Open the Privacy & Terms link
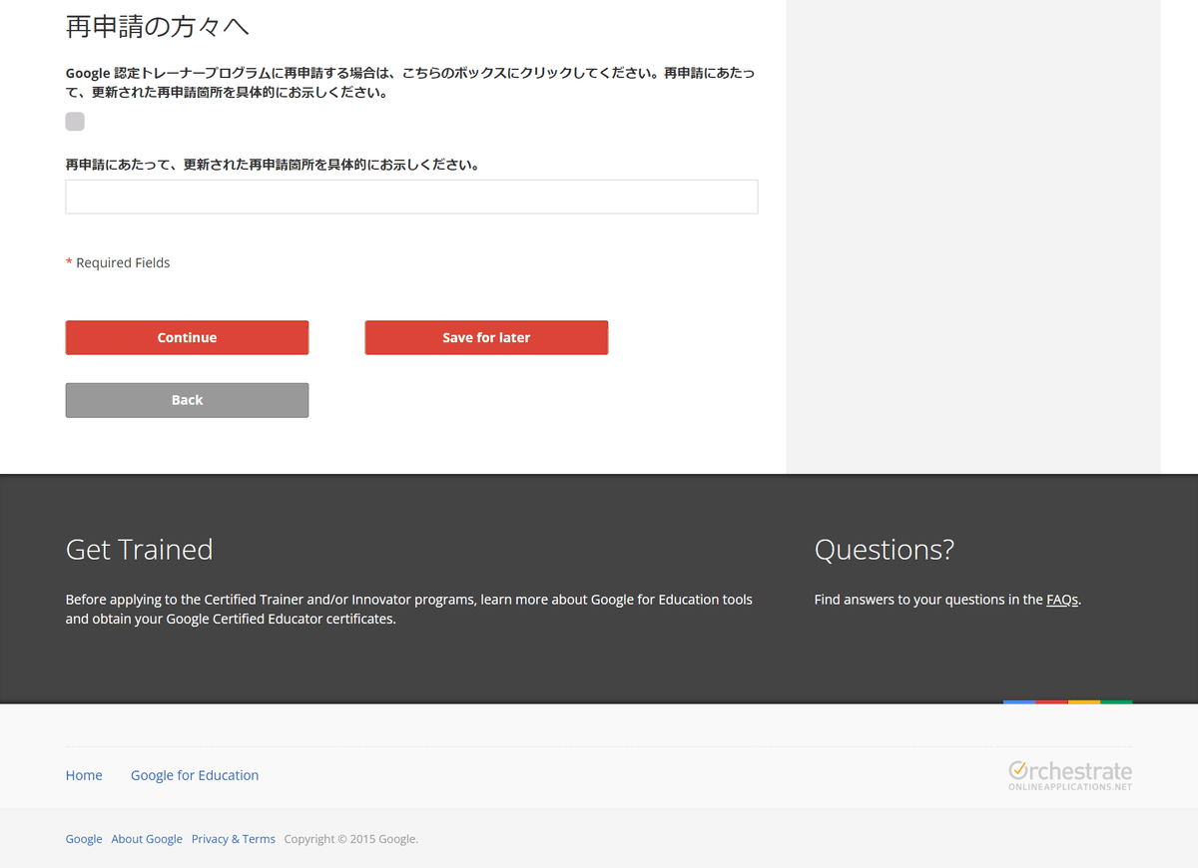This screenshot has height=868, width=1198. 234,839
